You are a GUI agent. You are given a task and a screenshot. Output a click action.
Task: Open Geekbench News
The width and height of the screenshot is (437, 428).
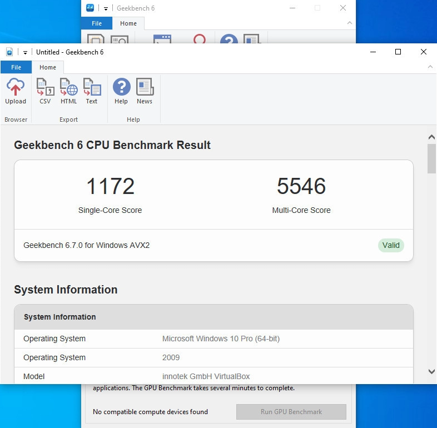point(145,91)
